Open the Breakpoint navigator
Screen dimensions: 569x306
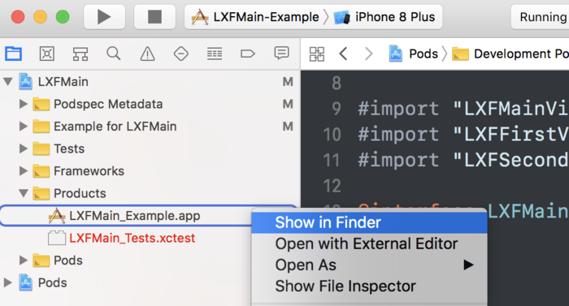click(248, 54)
